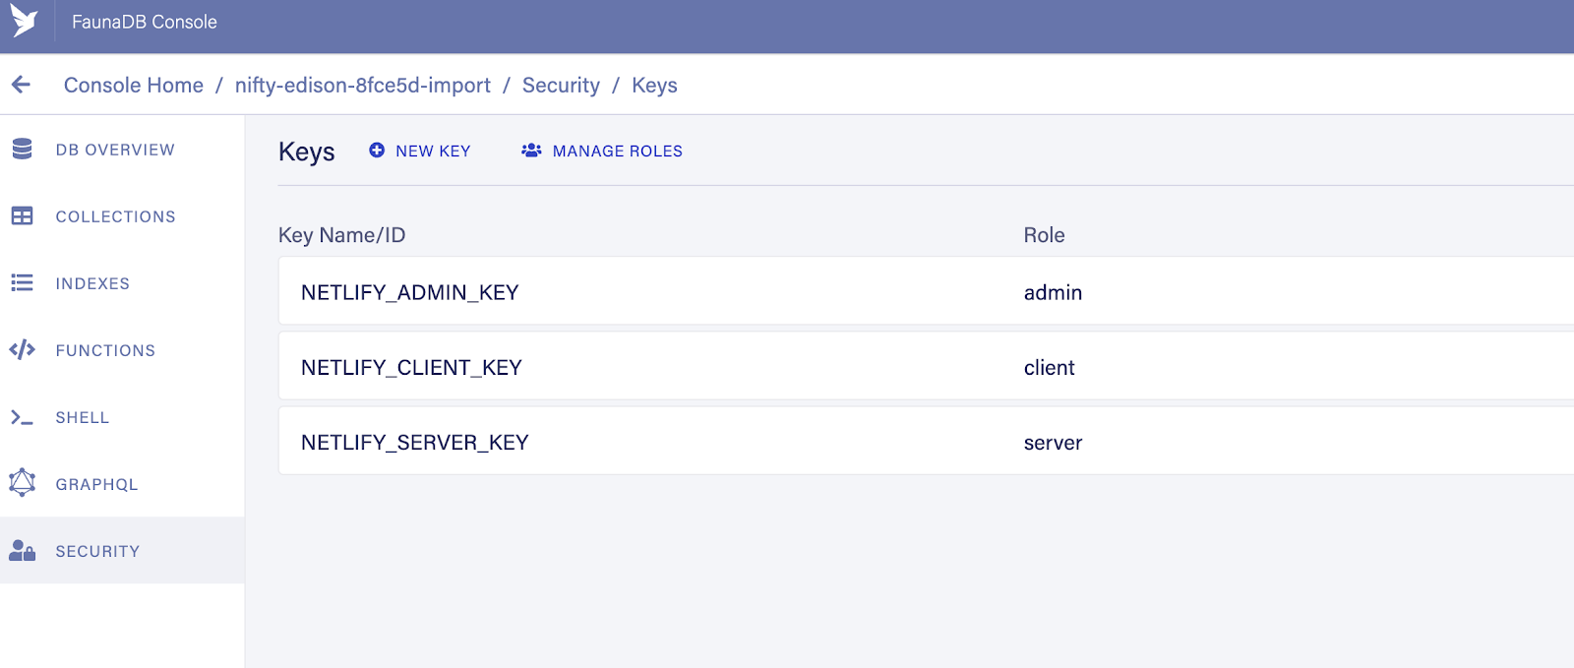Click the admin role value
Image resolution: width=1574 pixels, height=668 pixels.
[1053, 292]
